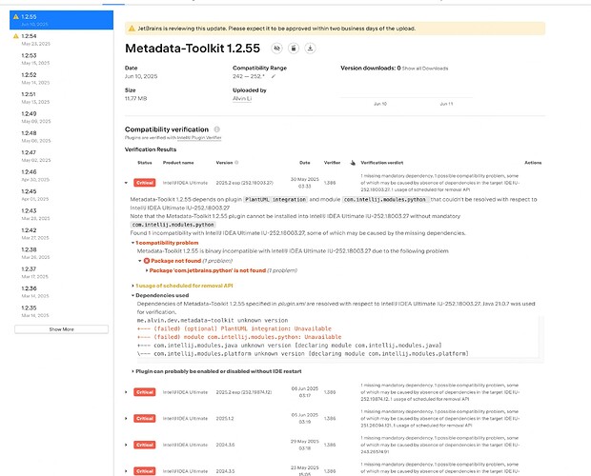
Task: Expand the IntelliJ IDEA Ultimate 2025.1.2 row
Action: coord(126,419)
